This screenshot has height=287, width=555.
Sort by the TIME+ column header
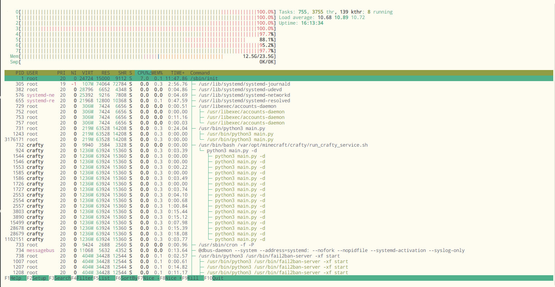(x=178, y=73)
